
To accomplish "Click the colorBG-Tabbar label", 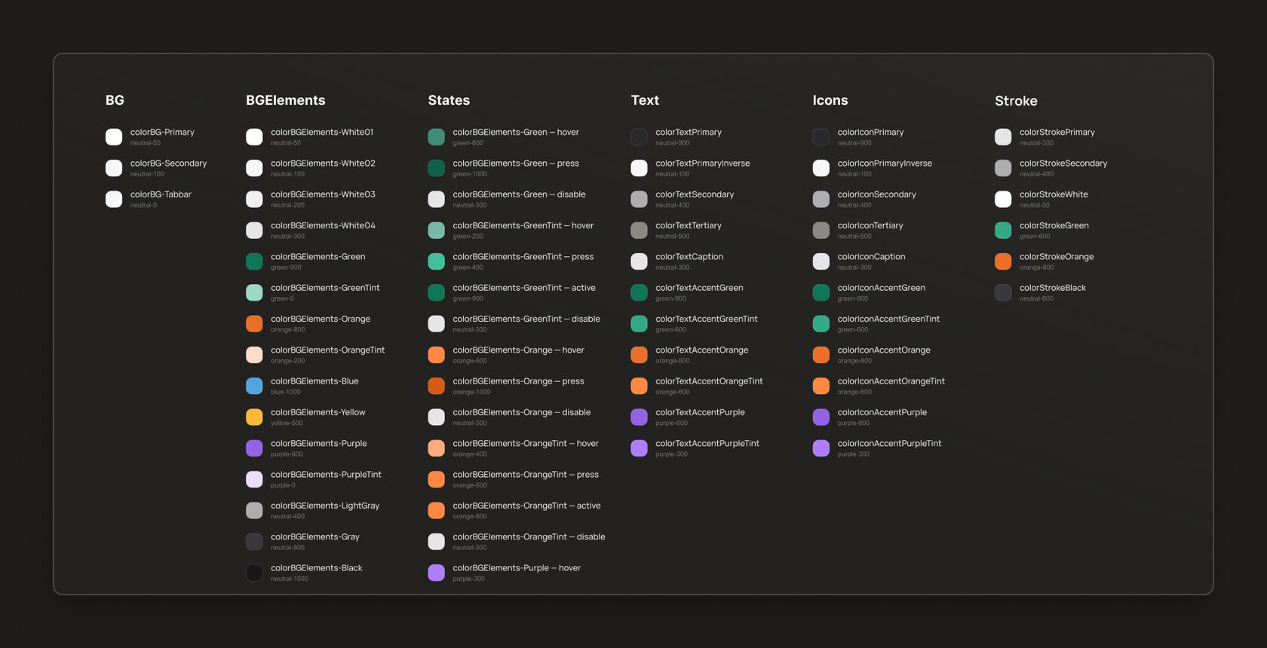I will (161, 194).
